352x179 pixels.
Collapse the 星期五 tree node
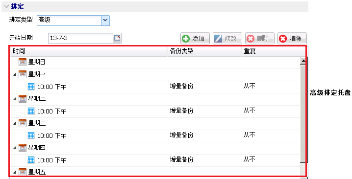coord(15,172)
